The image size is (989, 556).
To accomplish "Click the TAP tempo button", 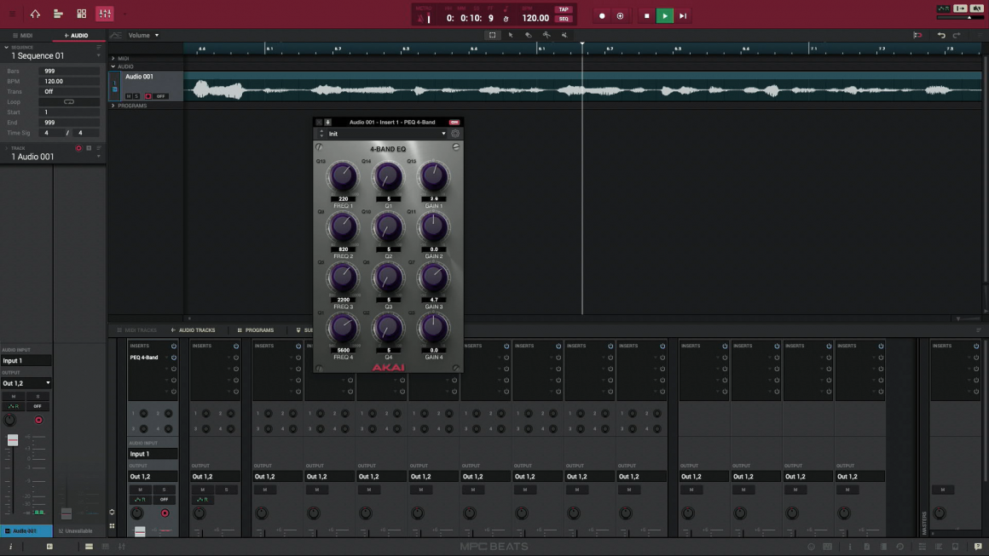I will [x=564, y=9].
